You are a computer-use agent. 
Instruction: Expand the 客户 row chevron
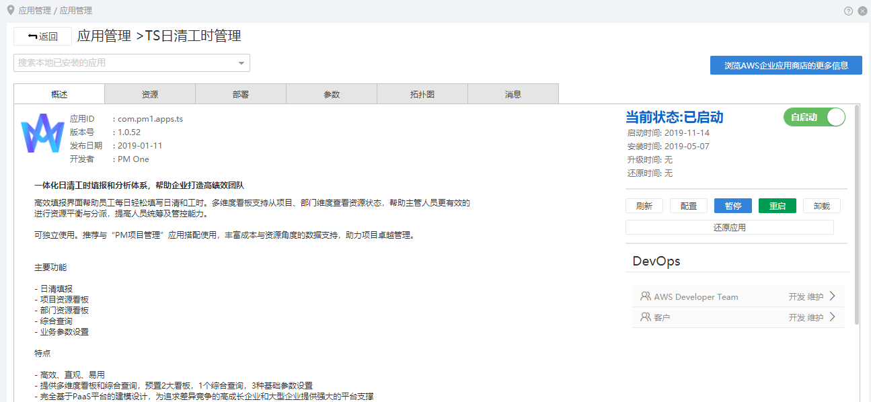(832, 317)
